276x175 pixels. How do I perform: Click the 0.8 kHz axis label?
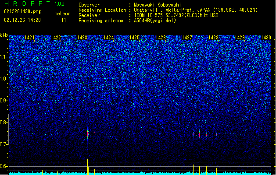point(4,122)
